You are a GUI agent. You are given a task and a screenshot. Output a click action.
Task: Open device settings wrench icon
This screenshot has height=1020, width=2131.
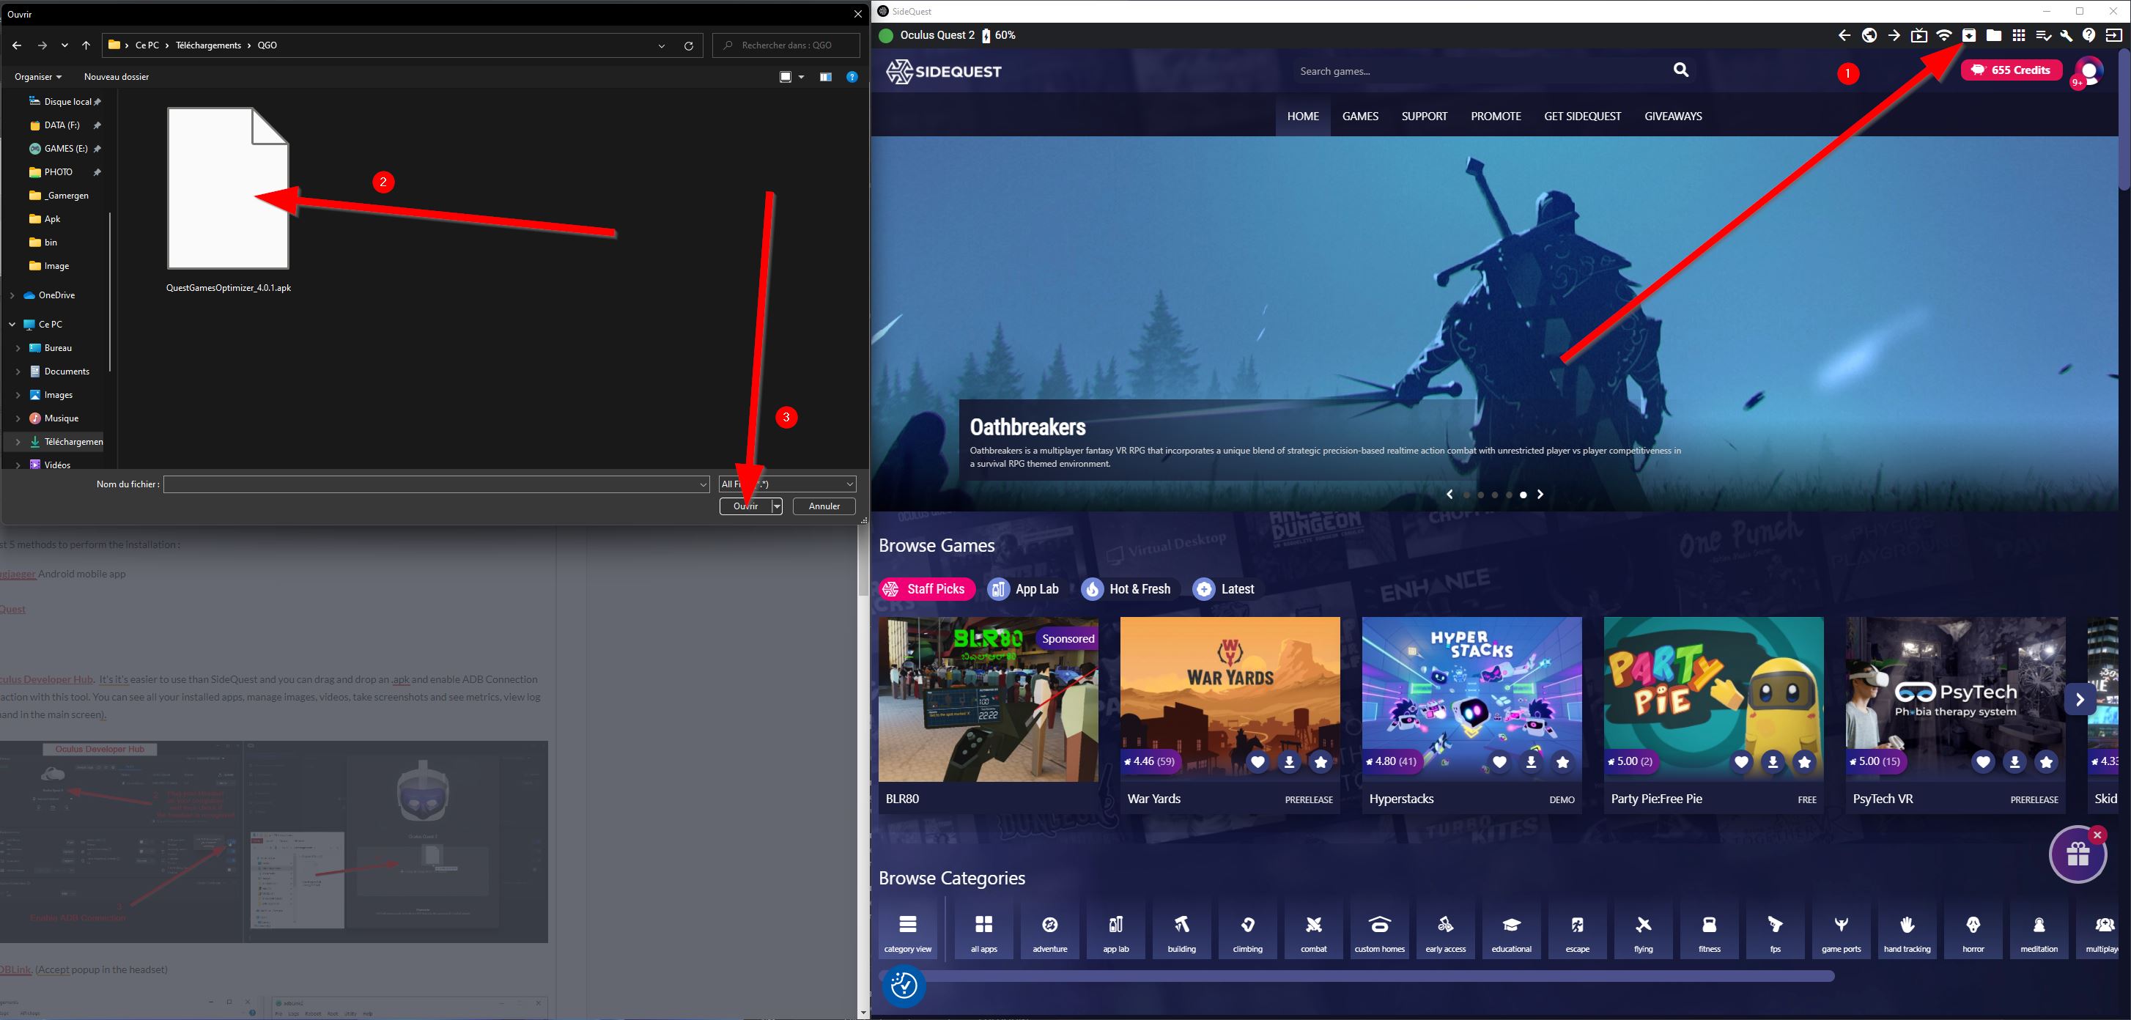pos(2067,36)
